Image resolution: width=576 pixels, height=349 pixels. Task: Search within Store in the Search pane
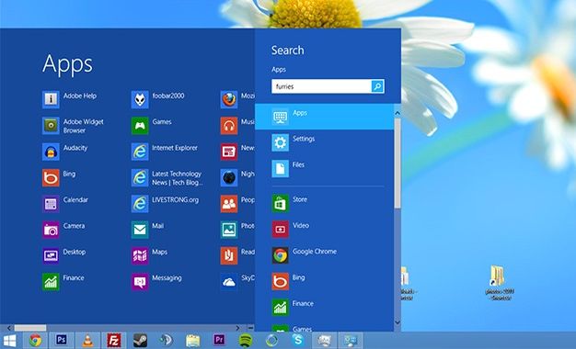pos(325,204)
